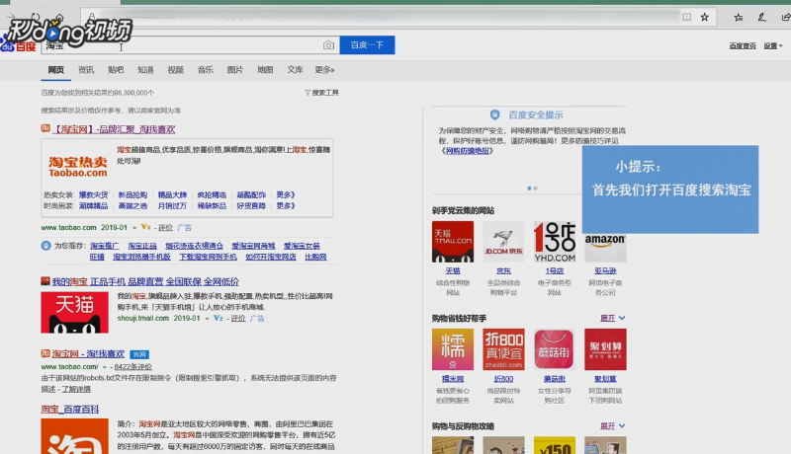The image size is (791, 454).
Task: Click the 蘑菇街 site icon
Action: tap(555, 349)
